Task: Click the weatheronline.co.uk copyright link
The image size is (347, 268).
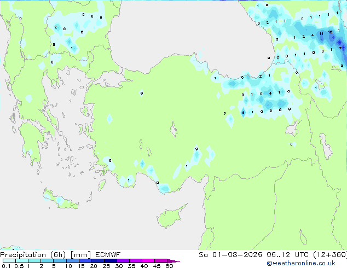Action: coord(301,263)
